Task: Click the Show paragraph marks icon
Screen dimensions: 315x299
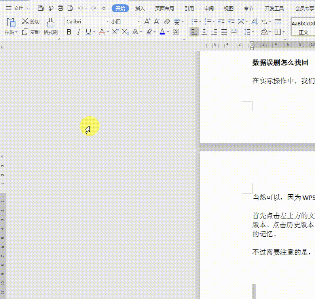Action: click(264, 21)
